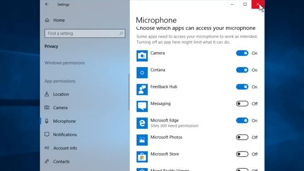Click the Microsoft Store app name

pos(165,154)
